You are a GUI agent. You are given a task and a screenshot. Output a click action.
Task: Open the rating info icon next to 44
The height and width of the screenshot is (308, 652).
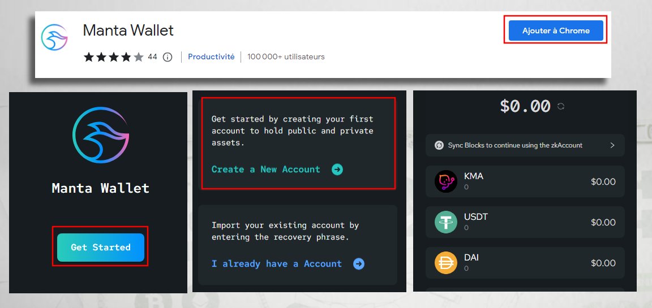tap(167, 57)
